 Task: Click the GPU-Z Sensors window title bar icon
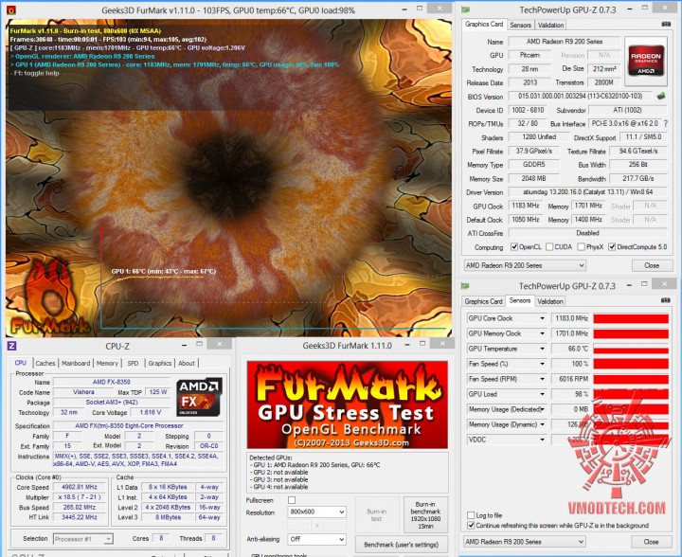(x=465, y=286)
